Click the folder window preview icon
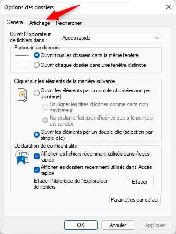 click(22, 61)
